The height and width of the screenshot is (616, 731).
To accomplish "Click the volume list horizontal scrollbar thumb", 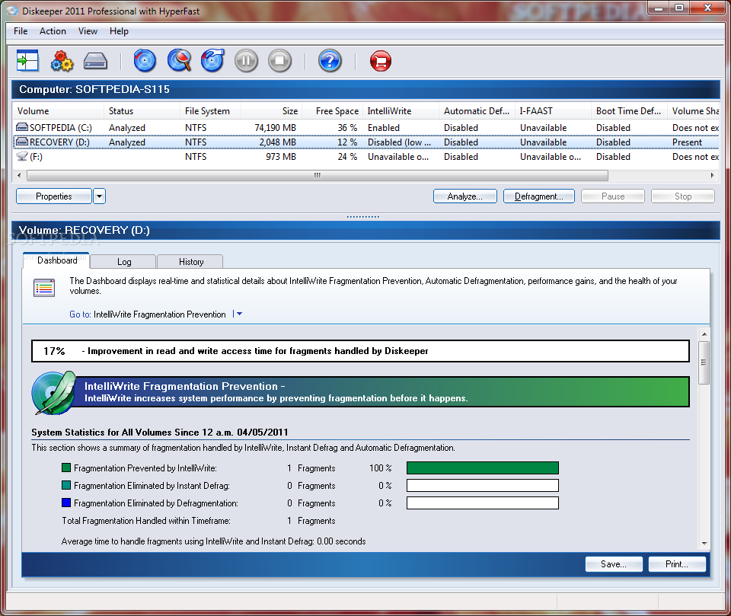I will coord(318,175).
